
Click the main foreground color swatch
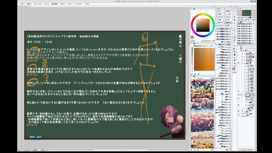(234, 69)
